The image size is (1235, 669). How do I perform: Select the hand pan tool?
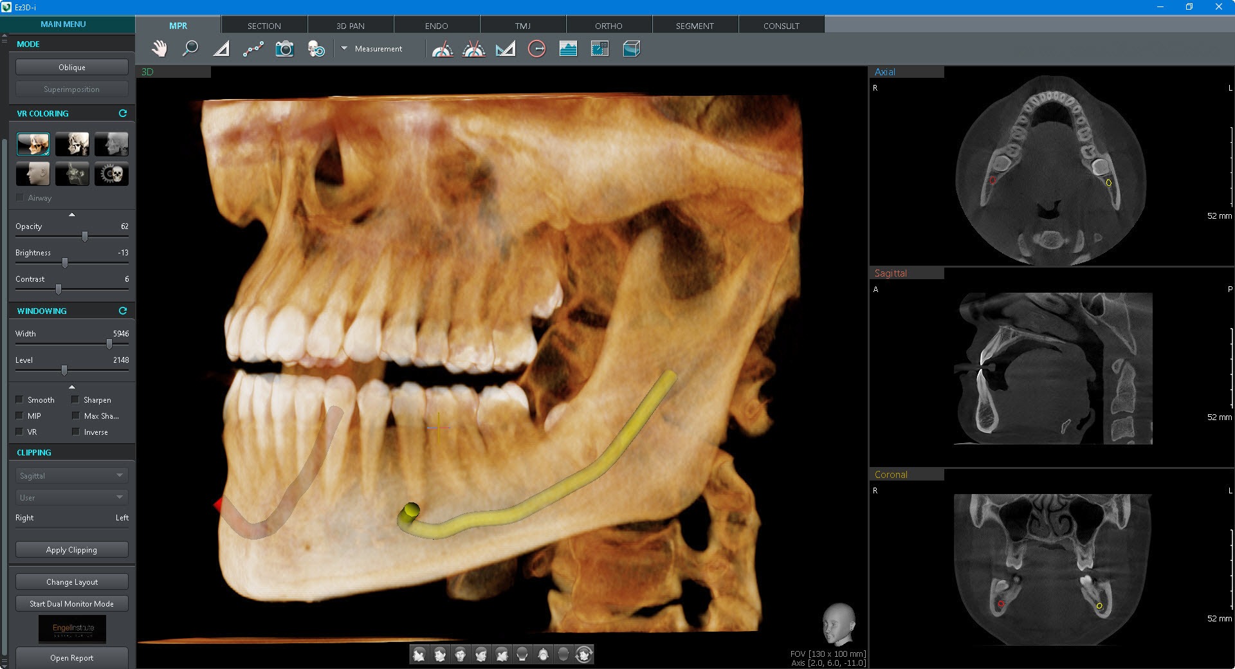coord(159,49)
